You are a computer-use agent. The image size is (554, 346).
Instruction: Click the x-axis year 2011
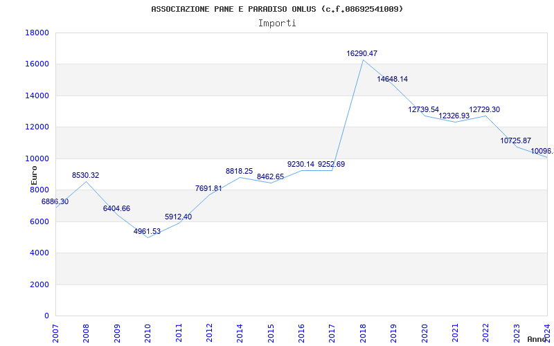point(179,333)
